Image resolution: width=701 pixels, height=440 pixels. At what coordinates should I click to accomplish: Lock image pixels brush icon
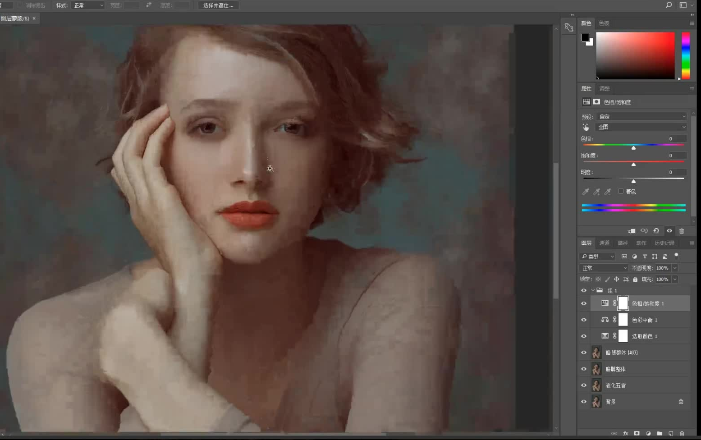[607, 280]
